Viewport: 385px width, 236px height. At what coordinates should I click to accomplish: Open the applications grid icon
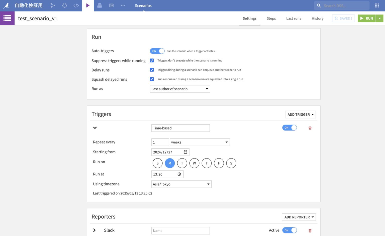376,5
